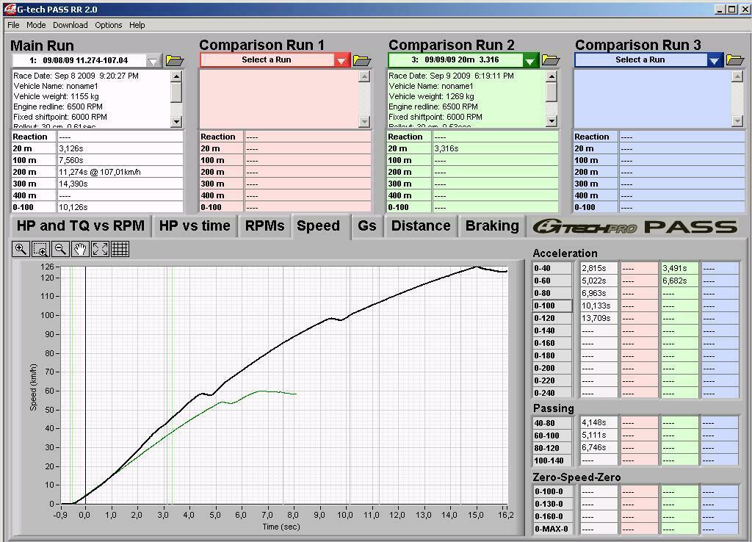
Task: Click Main Run 0-100 value 10,126s
Action: coord(120,207)
